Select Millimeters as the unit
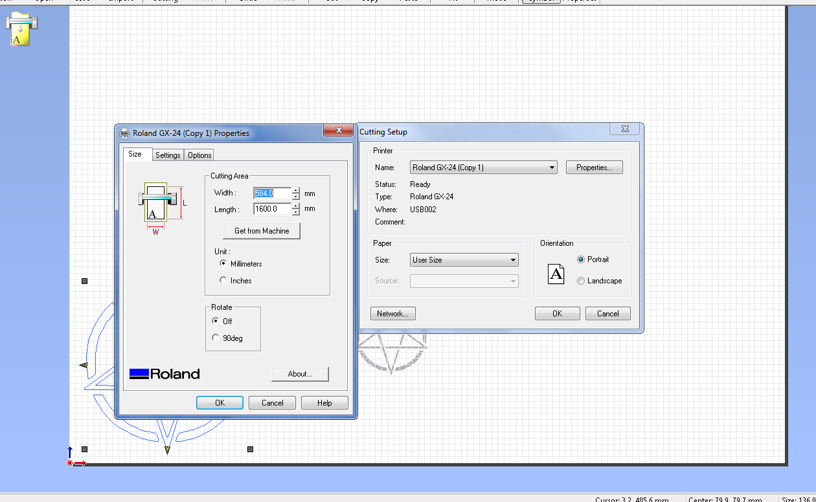This screenshot has width=816, height=502. [x=223, y=264]
